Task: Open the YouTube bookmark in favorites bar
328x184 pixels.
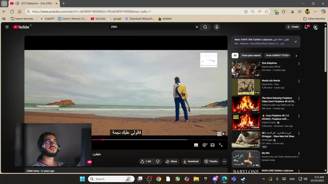Action: [x=98, y=19]
